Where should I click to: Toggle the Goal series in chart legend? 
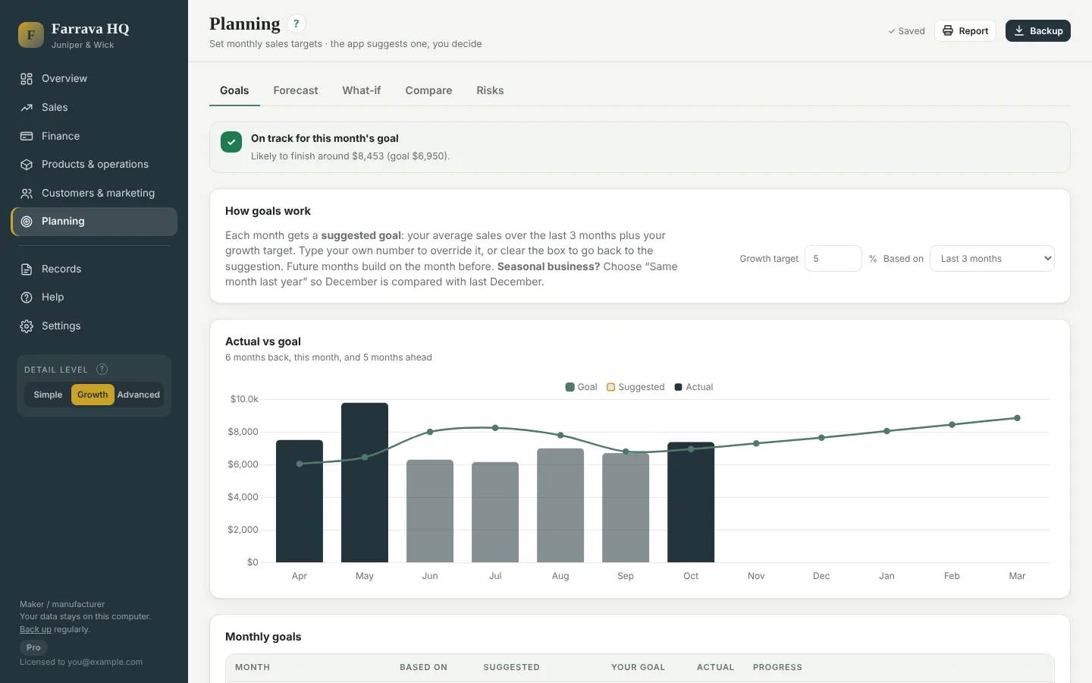click(582, 387)
